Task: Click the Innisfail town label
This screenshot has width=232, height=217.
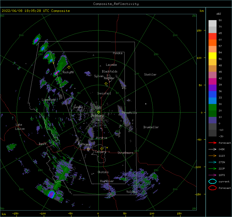Action: click(104, 93)
